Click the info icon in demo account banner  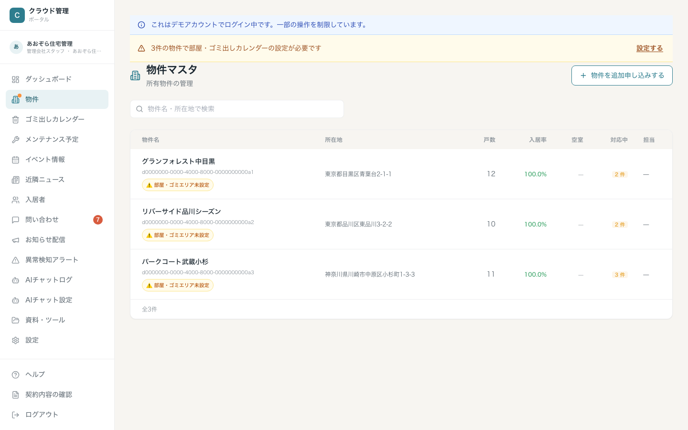pyautogui.click(x=141, y=25)
